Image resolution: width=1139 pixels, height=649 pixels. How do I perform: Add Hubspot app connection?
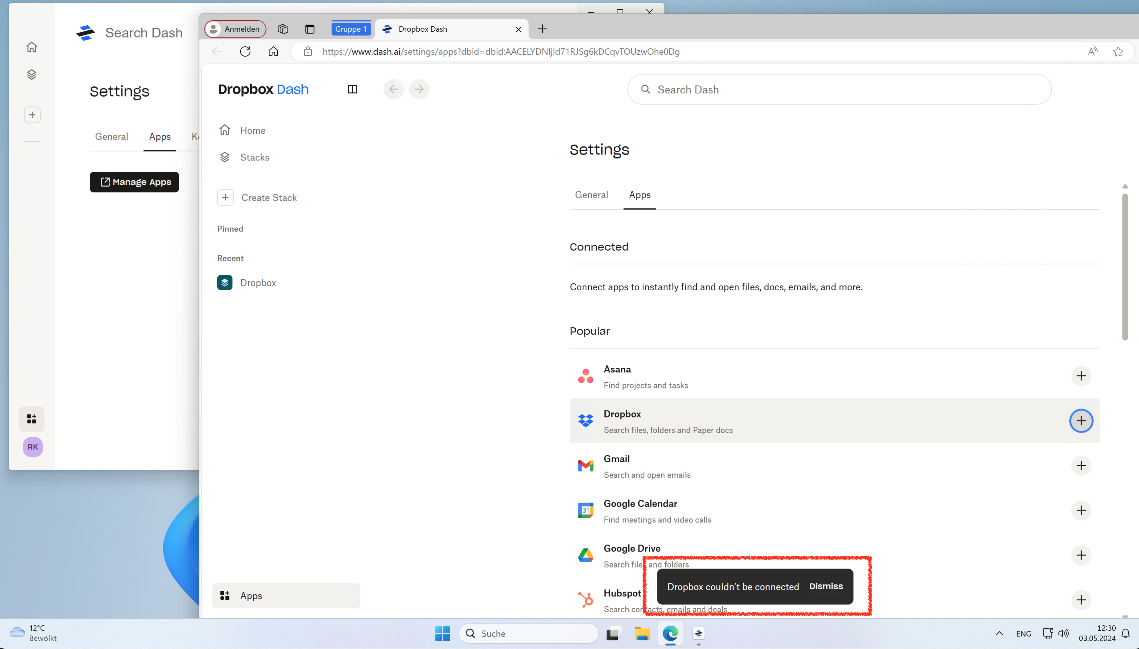[1081, 600]
